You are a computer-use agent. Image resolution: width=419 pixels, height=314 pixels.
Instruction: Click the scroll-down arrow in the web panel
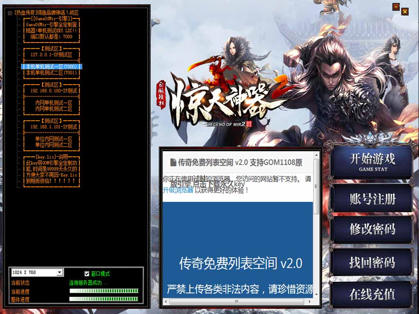[x=316, y=295]
